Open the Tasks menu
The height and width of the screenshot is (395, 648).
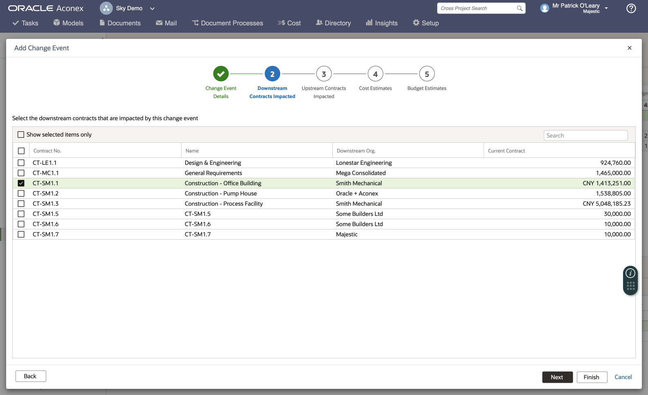pyautogui.click(x=25, y=23)
